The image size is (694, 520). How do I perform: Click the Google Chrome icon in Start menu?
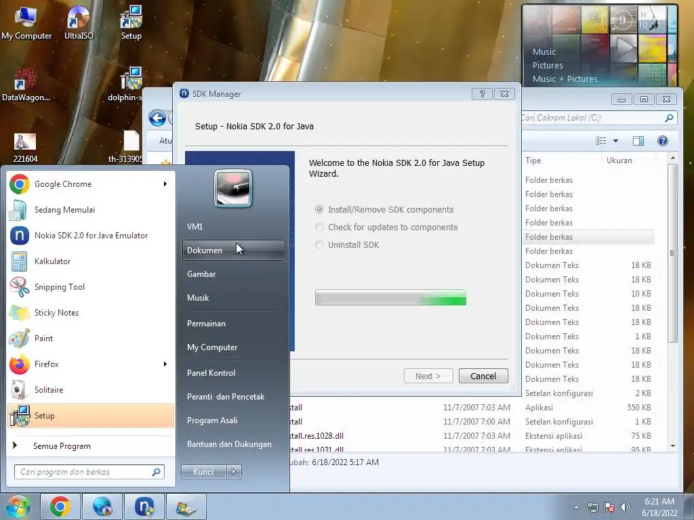coord(20,184)
